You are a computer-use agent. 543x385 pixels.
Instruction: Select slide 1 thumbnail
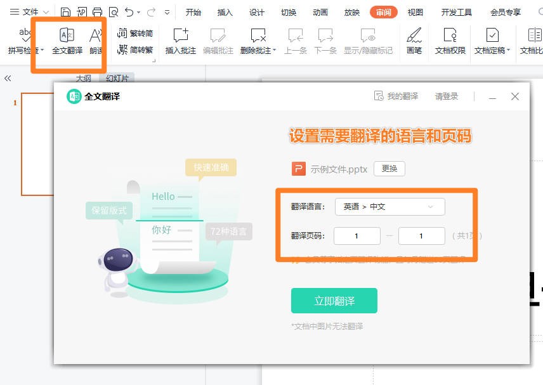click(38, 144)
